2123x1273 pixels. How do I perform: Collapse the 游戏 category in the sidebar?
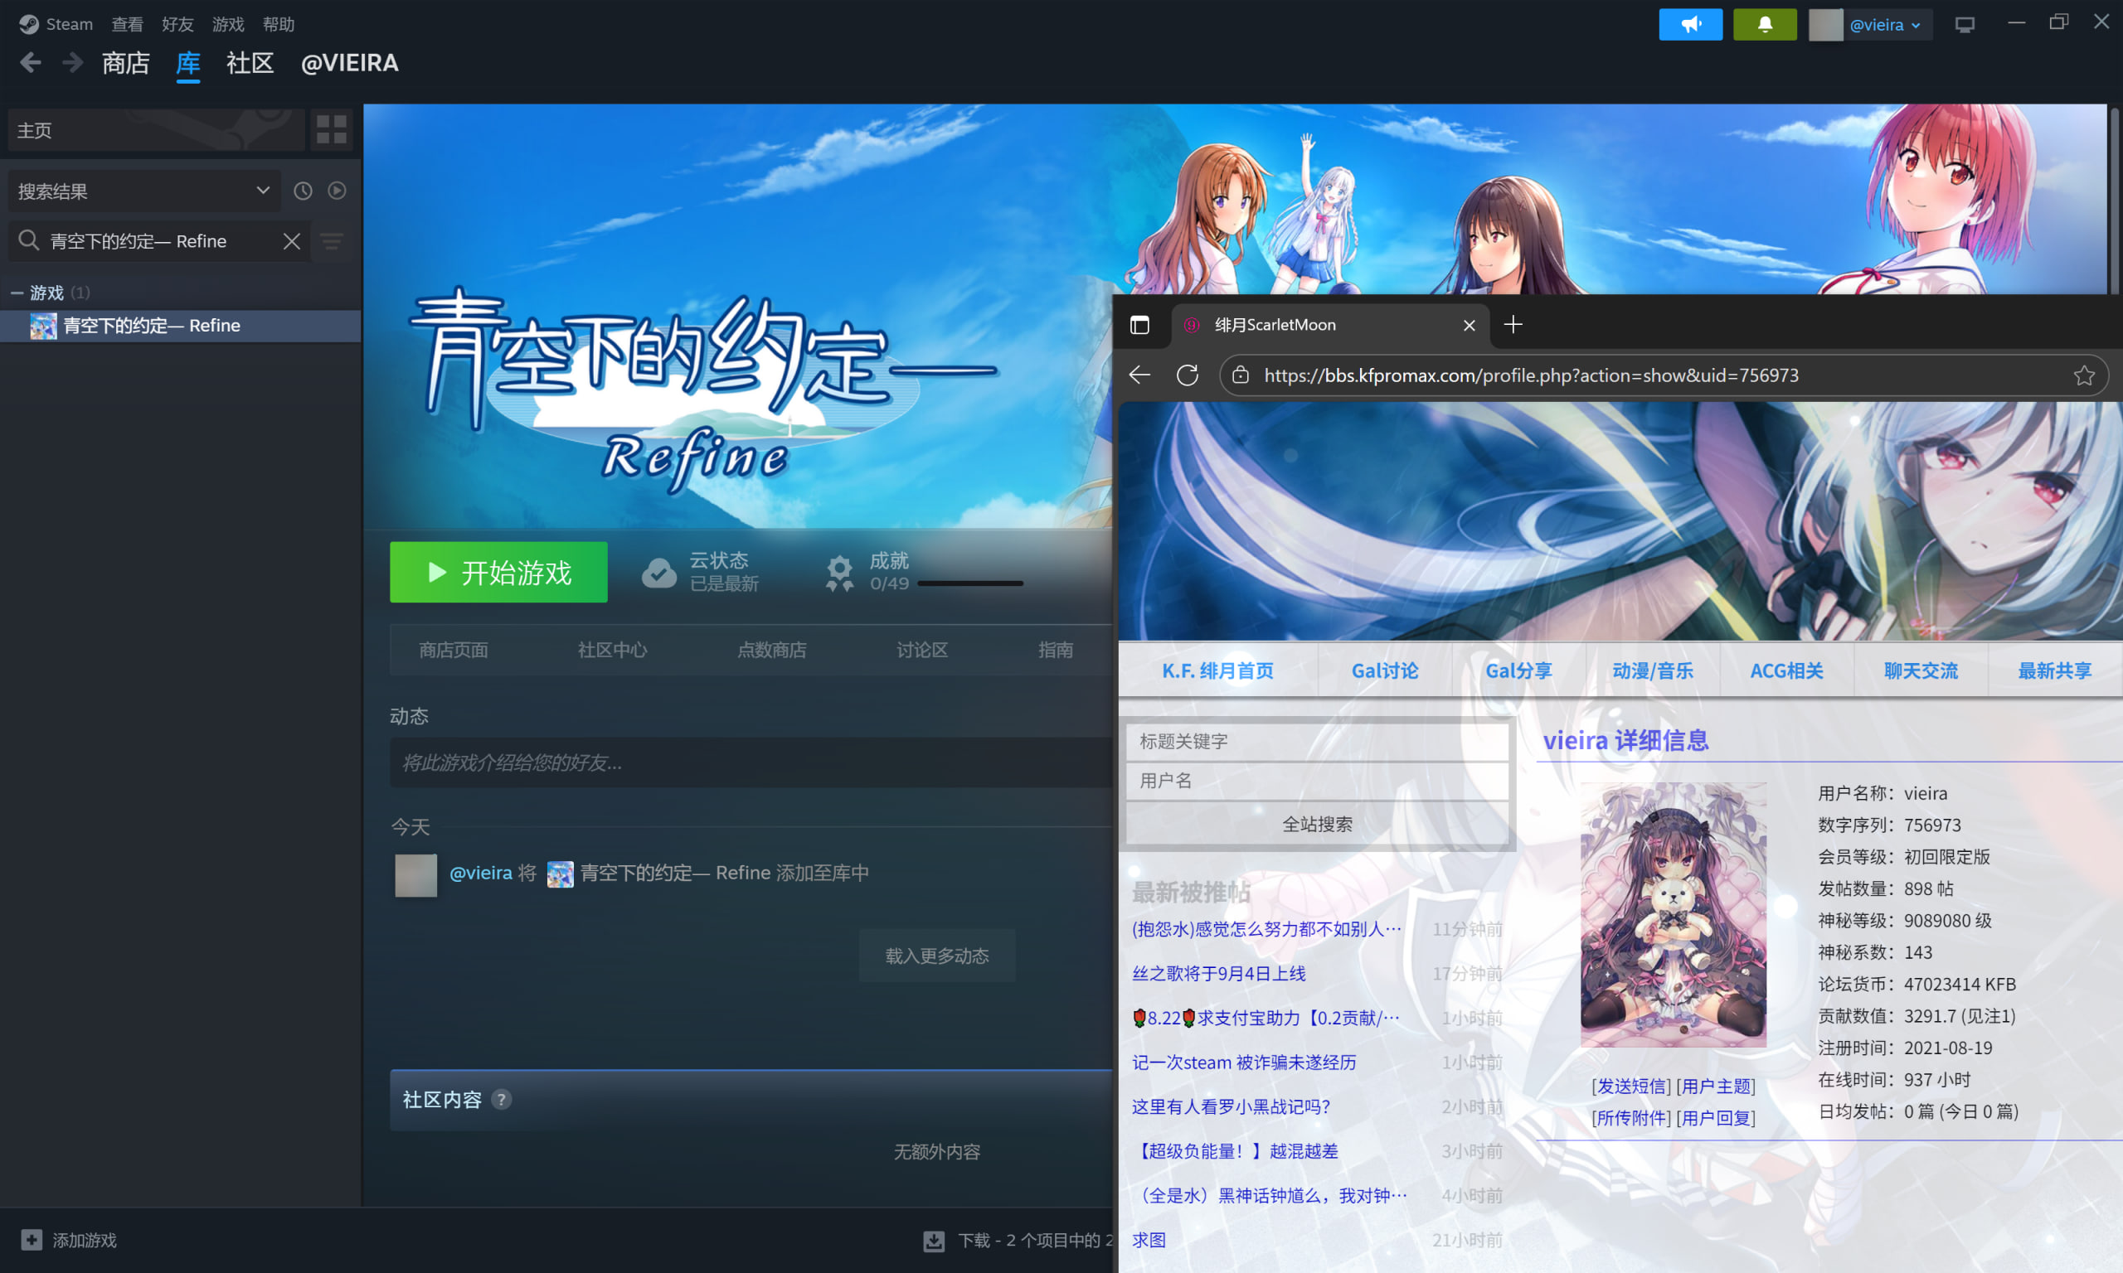17,293
